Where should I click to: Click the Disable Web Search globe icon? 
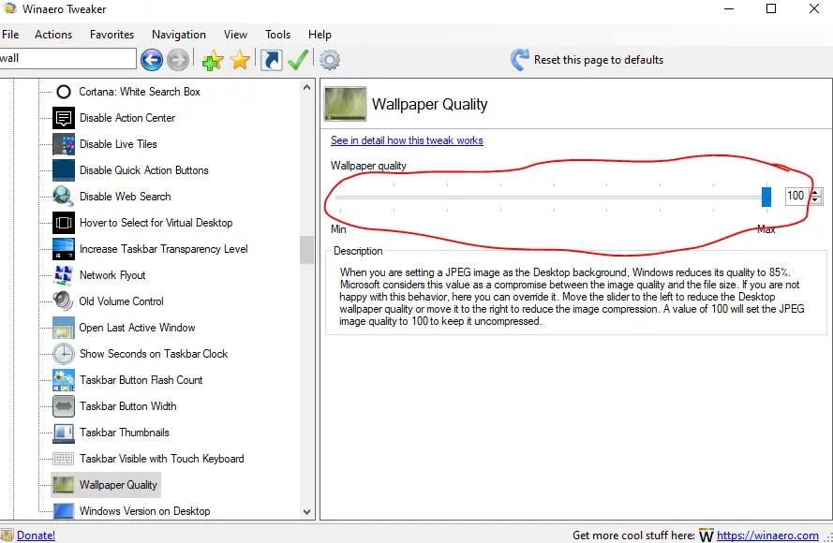coord(63,197)
